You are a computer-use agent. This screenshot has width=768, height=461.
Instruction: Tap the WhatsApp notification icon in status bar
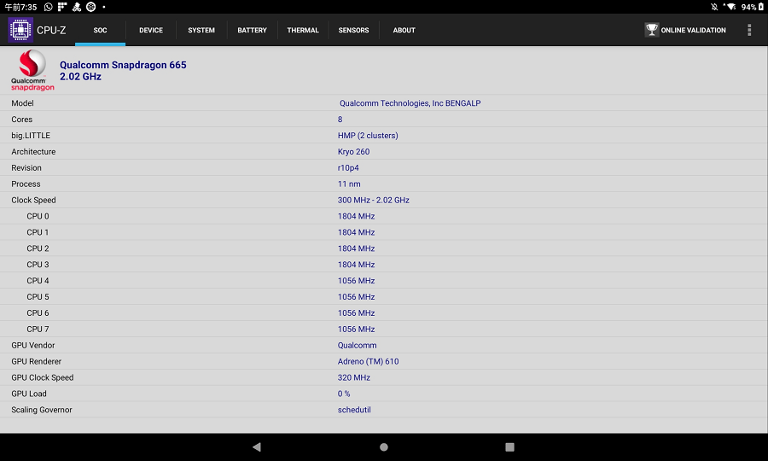48,7
